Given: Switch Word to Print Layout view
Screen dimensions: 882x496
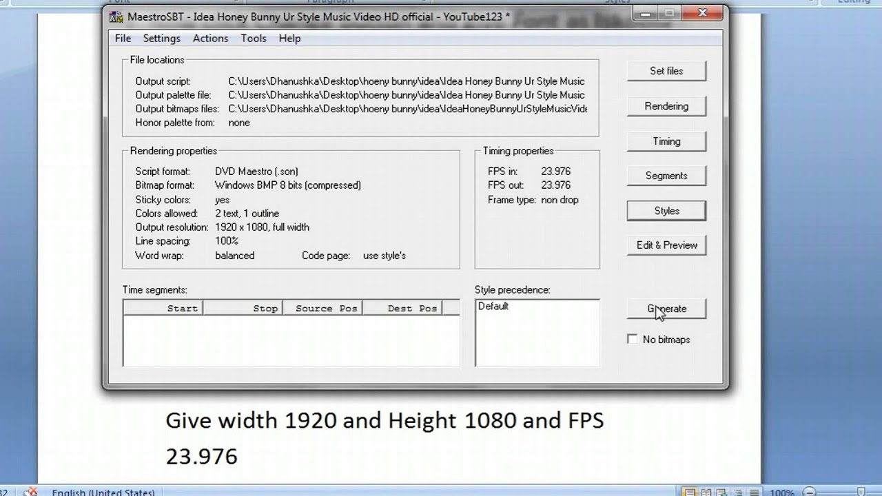Looking at the screenshot, I should (x=689, y=492).
